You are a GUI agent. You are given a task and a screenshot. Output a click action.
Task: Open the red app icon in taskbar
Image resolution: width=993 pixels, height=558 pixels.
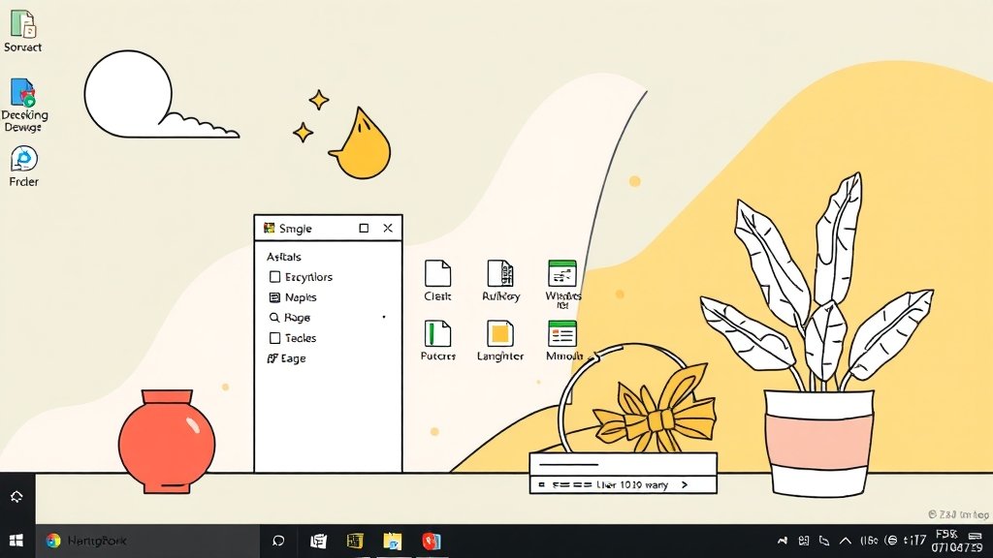[431, 541]
